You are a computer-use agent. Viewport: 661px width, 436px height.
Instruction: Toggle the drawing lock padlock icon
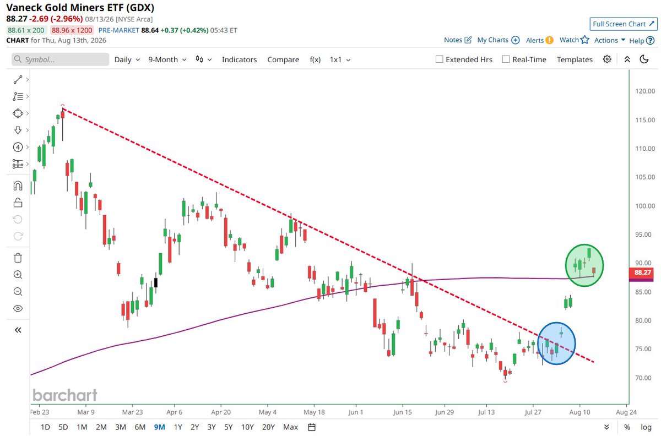(x=17, y=202)
